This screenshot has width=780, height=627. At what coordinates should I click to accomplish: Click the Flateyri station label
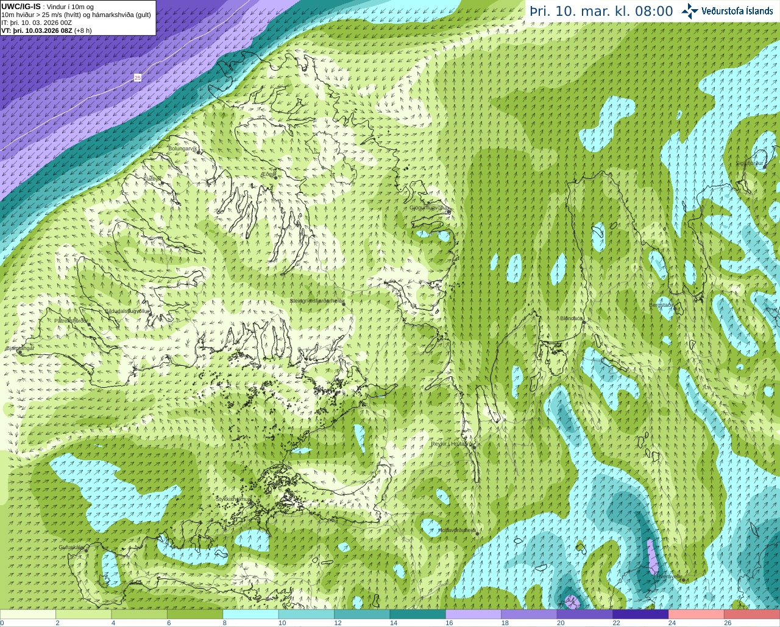click(152, 178)
